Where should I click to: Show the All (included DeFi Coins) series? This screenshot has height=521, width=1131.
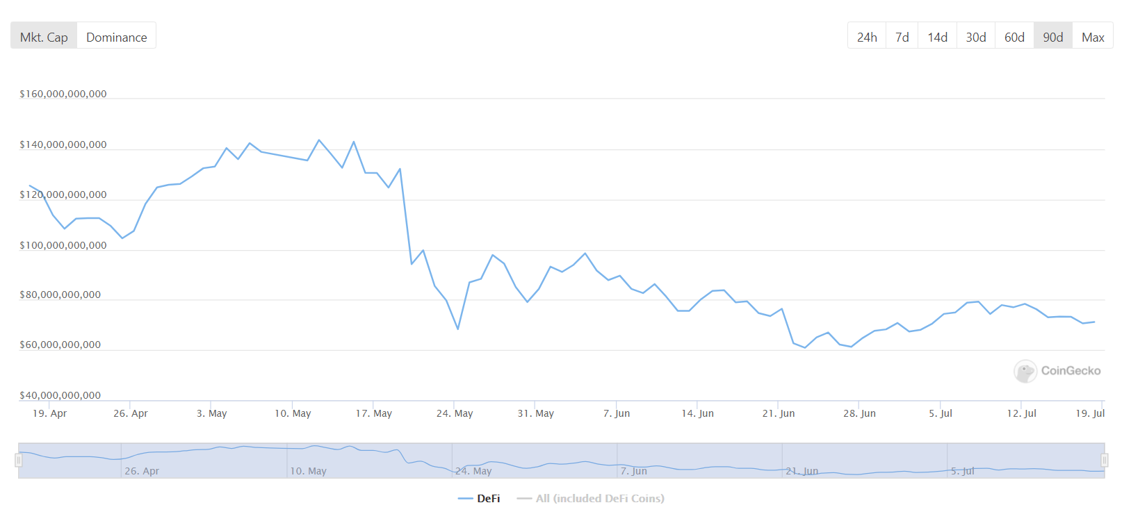(x=599, y=499)
